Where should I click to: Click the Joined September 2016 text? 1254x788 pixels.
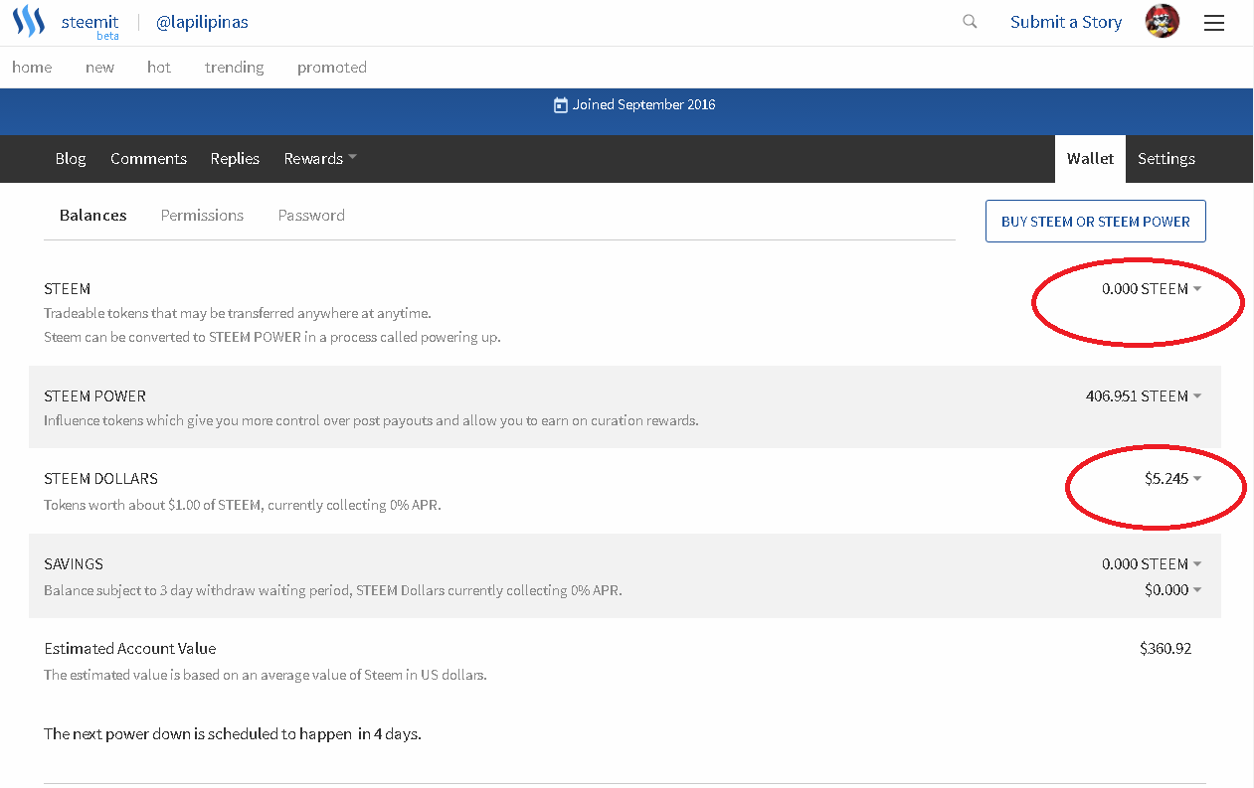click(x=644, y=105)
